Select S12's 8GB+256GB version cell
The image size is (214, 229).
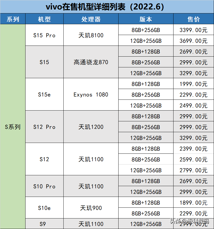(146, 159)
